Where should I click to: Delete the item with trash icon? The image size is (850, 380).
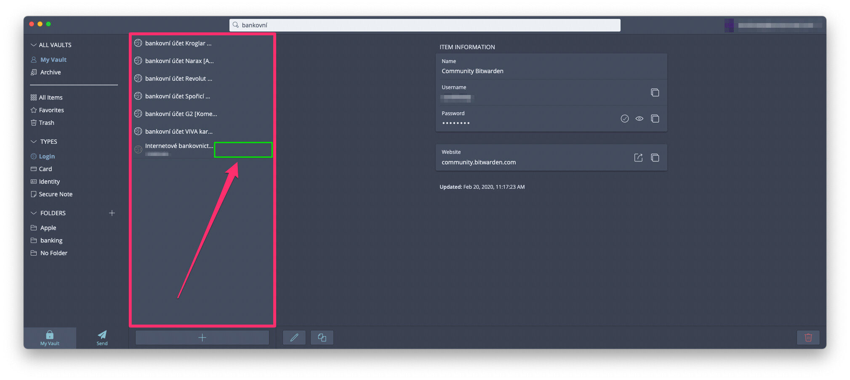click(x=808, y=338)
